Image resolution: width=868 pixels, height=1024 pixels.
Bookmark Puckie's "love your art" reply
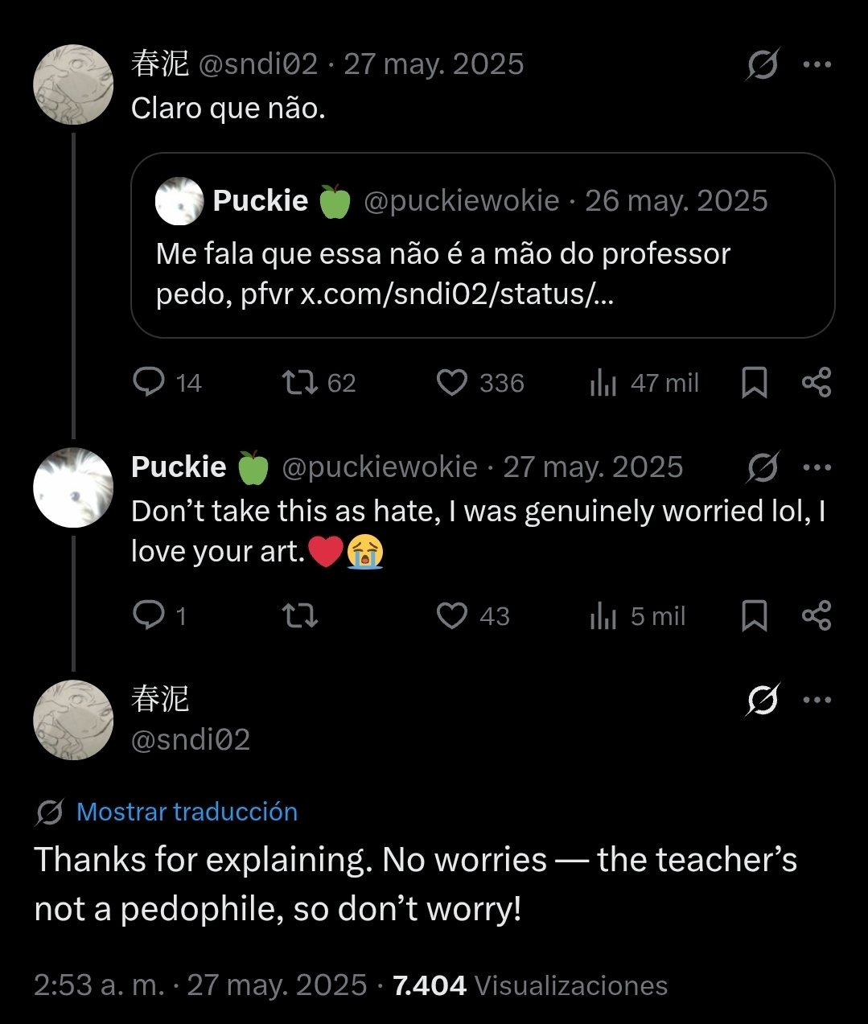click(754, 616)
